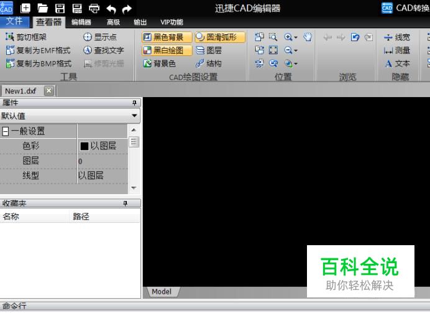Collapse the 一般设置 group
430x313 pixels.
pyautogui.click(x=5, y=131)
